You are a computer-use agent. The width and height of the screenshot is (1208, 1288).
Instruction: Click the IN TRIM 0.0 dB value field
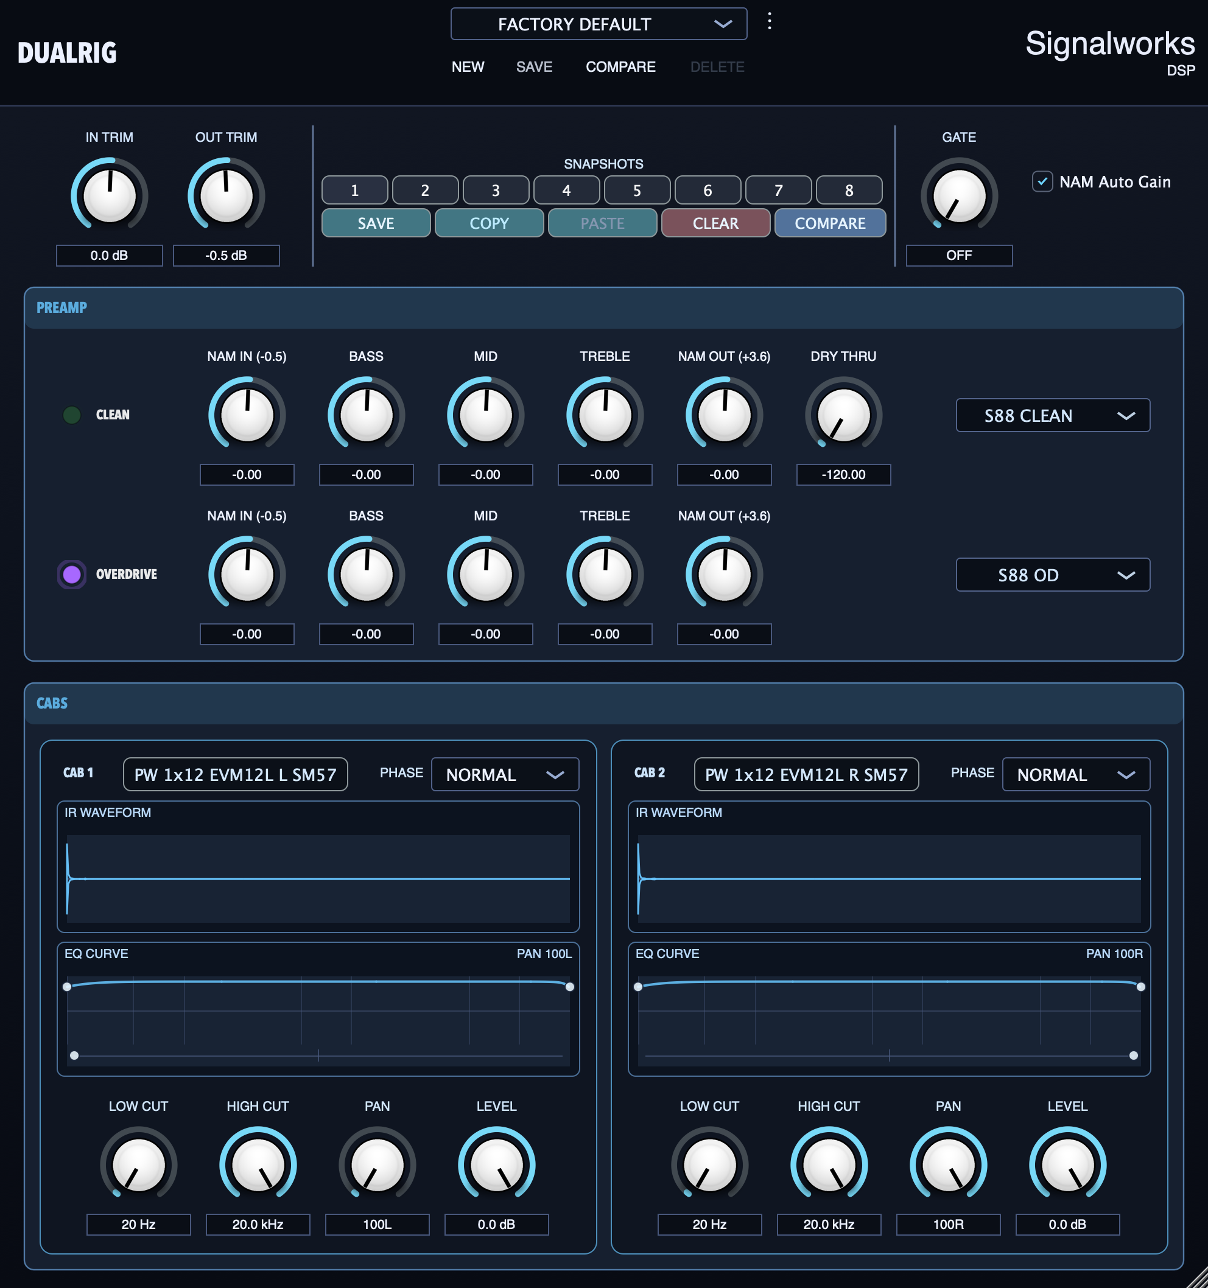[110, 255]
